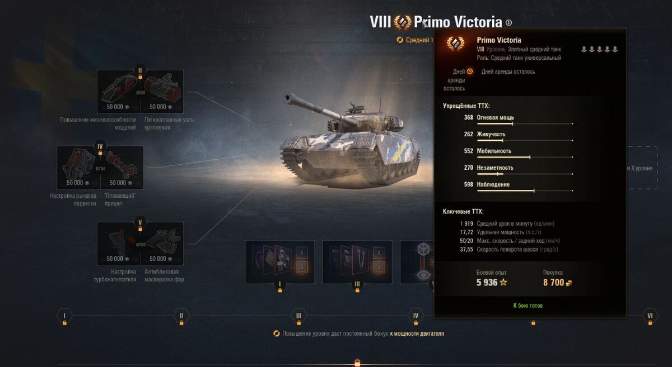
Task: Select level IV marker on progress track
Action: point(416,316)
